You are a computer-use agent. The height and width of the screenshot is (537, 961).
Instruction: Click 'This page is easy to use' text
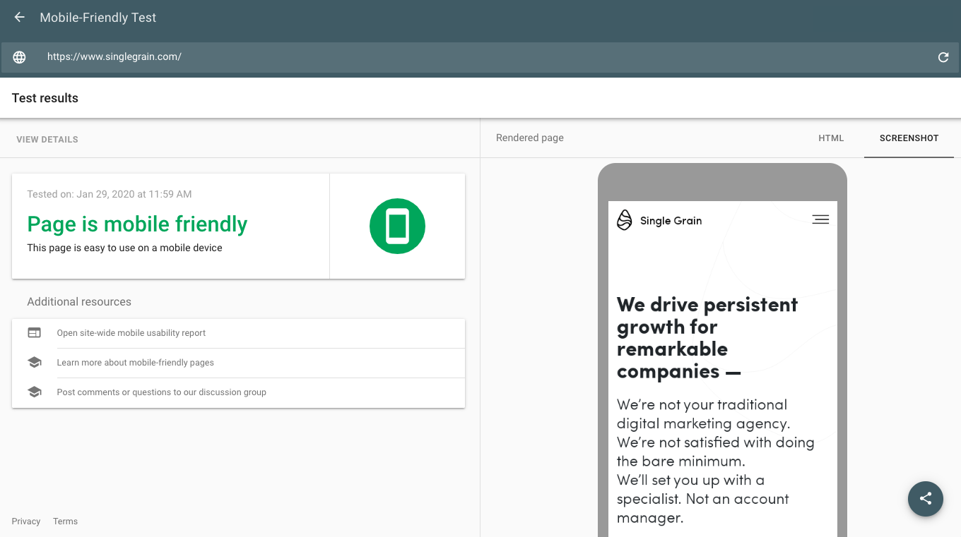click(124, 248)
